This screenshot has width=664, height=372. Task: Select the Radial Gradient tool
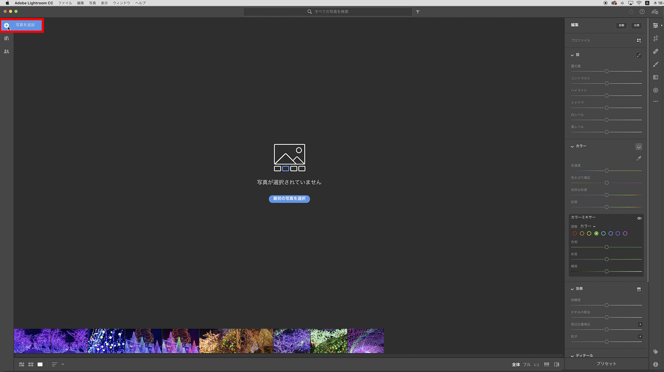656,90
